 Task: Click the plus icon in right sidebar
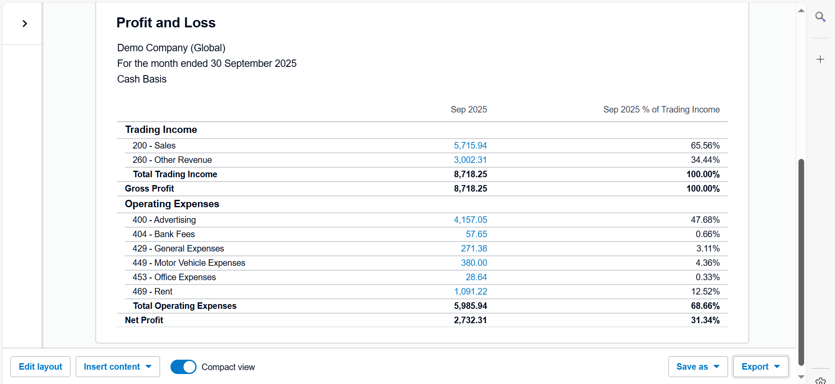click(820, 60)
